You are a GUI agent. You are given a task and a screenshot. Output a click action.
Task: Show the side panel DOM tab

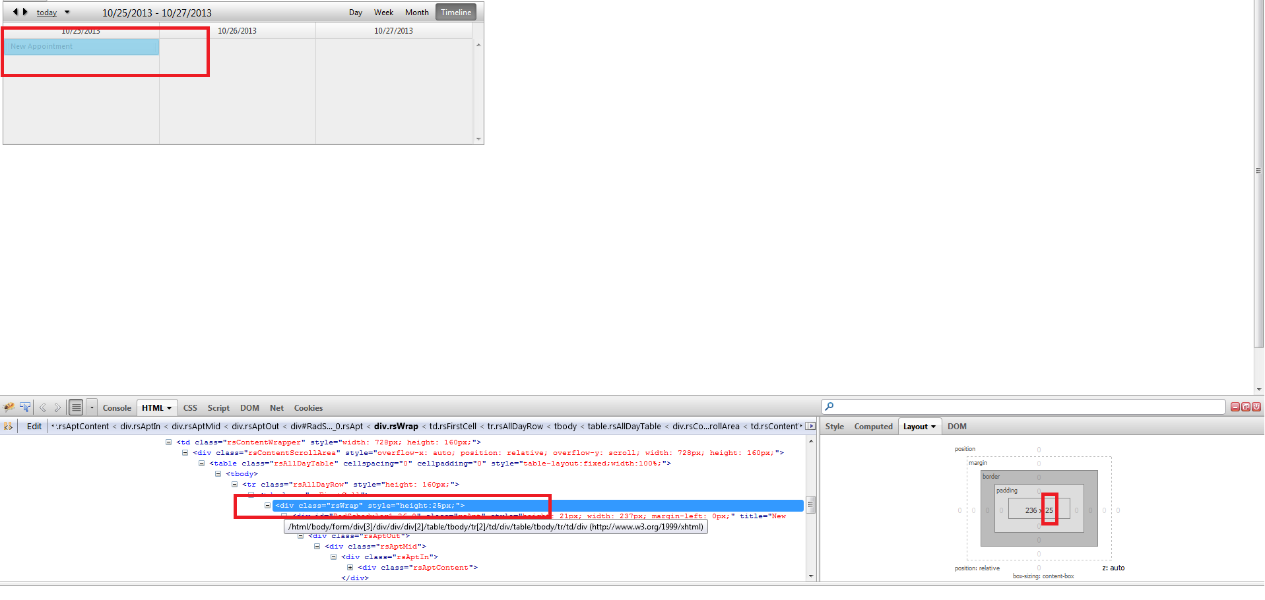point(957,427)
